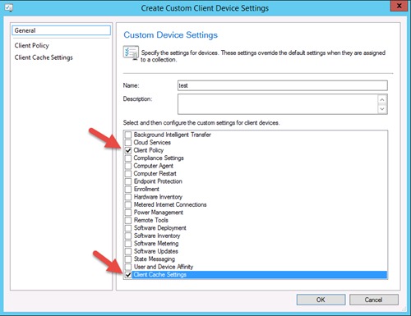
Task: Tick the Endpoint Protection checkbox
Action: tap(128, 181)
